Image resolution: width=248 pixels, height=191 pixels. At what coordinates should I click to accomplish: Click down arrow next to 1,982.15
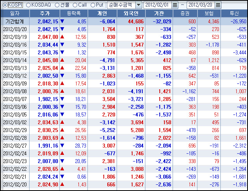62,99
